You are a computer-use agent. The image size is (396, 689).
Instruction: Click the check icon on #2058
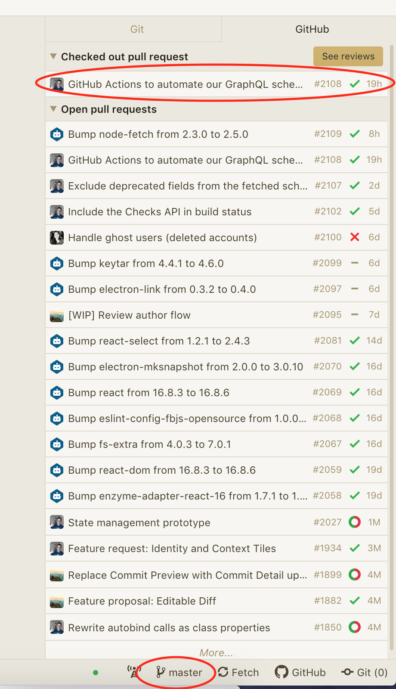[355, 496]
